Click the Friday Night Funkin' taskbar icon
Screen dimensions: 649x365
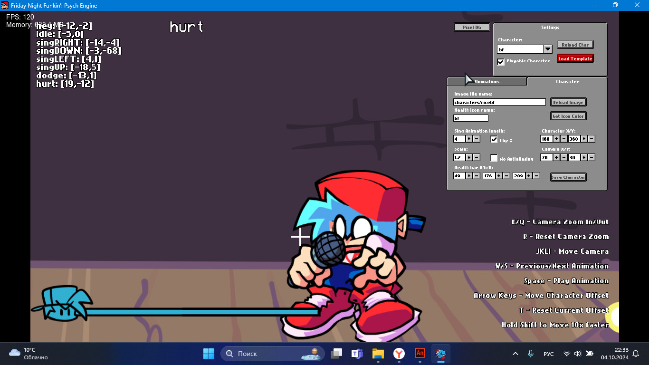click(x=440, y=354)
